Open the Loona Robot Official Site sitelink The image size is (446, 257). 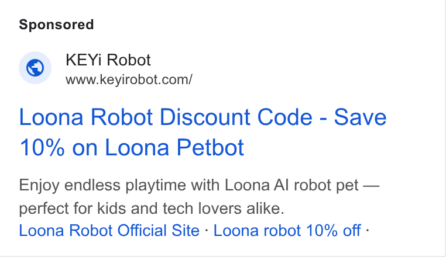pos(109,230)
